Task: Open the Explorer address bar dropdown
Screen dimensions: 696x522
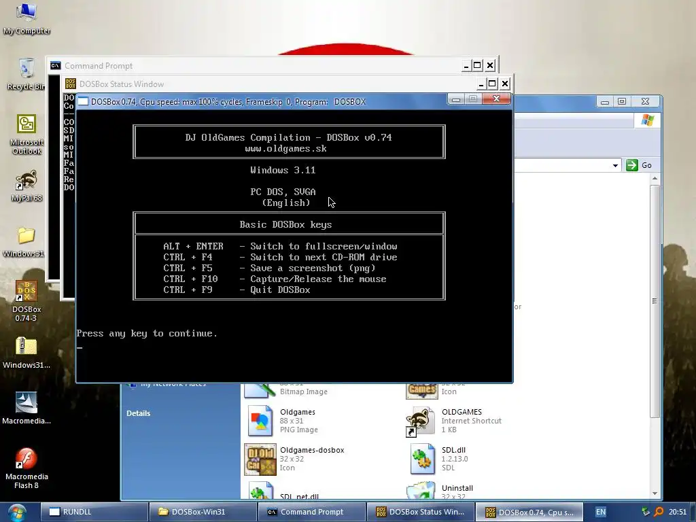Action: coord(615,166)
